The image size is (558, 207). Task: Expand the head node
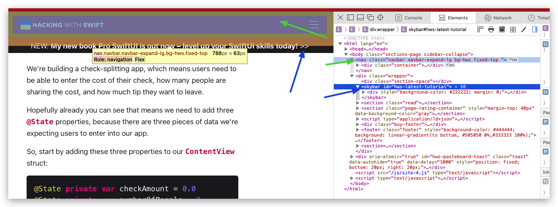346,49
